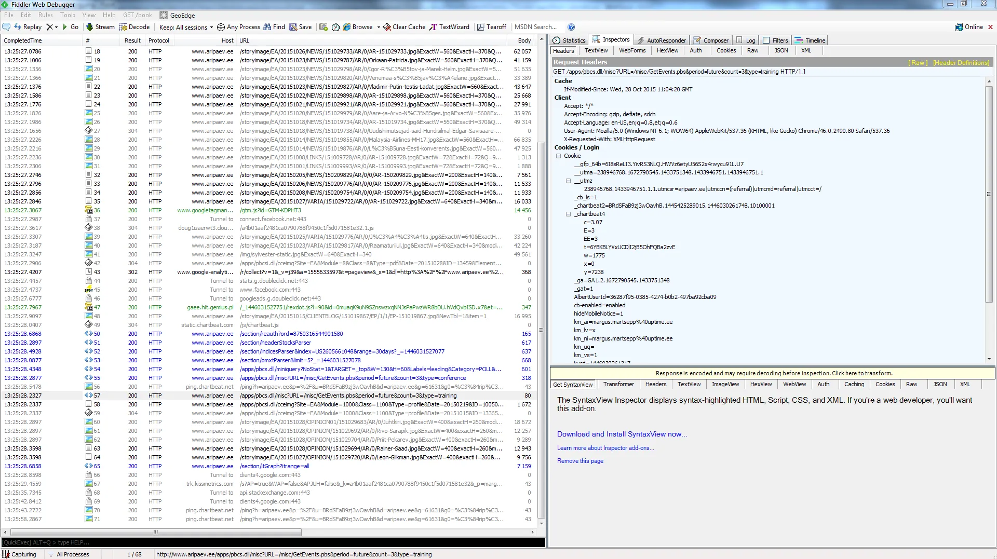Image resolution: width=997 pixels, height=559 pixels.
Task: Click the Remove sessions X icon
Action: 49,27
